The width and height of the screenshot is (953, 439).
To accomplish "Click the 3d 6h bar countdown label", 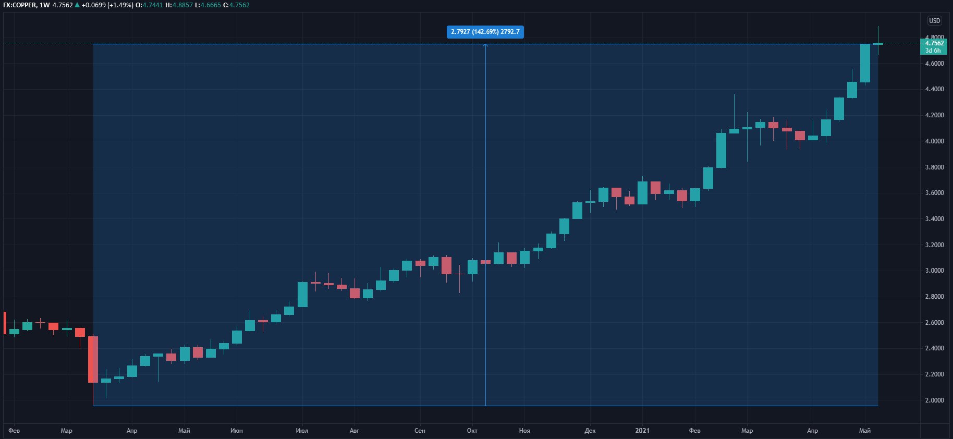I will pyautogui.click(x=934, y=51).
